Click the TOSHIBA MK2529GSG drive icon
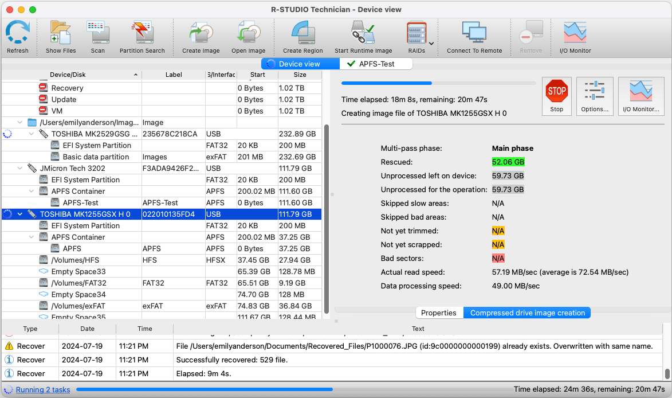 pyautogui.click(x=44, y=134)
